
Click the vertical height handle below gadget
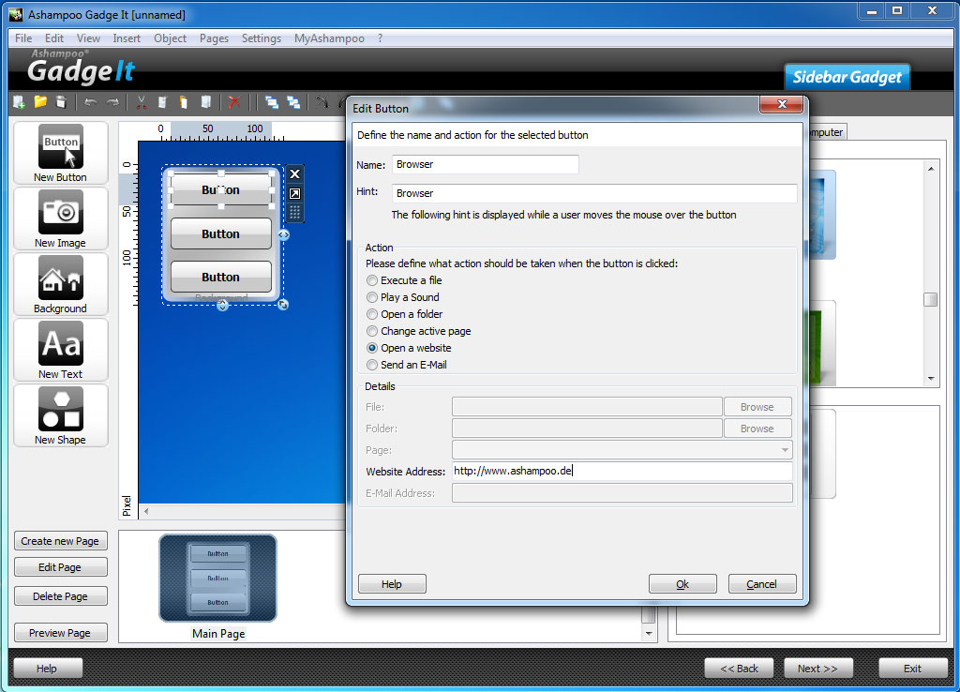[x=223, y=305]
